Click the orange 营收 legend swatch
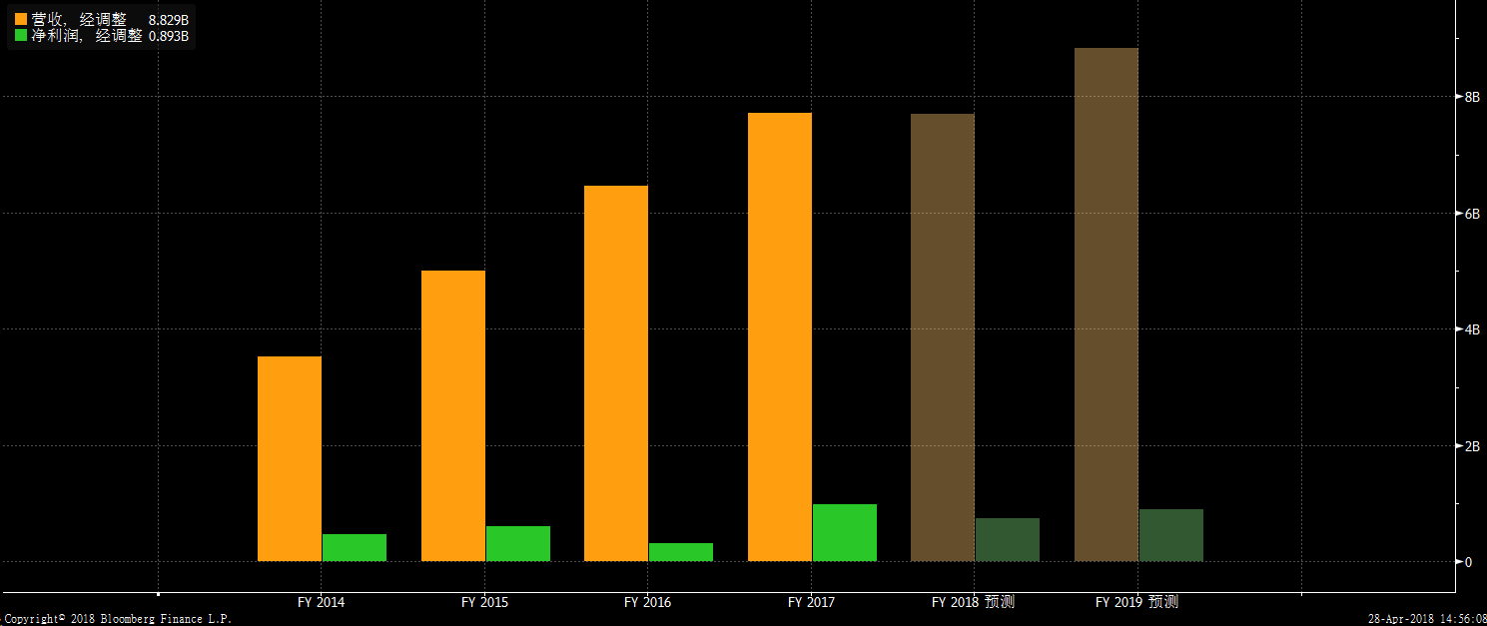Screen dimensions: 1487x626 coord(21,19)
